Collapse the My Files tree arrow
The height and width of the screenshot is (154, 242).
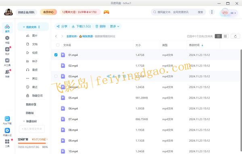(x=24, y=27)
